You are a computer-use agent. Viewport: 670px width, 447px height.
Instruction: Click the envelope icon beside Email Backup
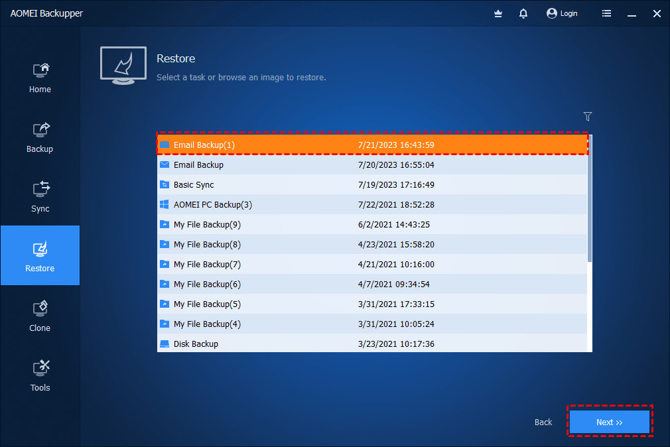point(165,164)
